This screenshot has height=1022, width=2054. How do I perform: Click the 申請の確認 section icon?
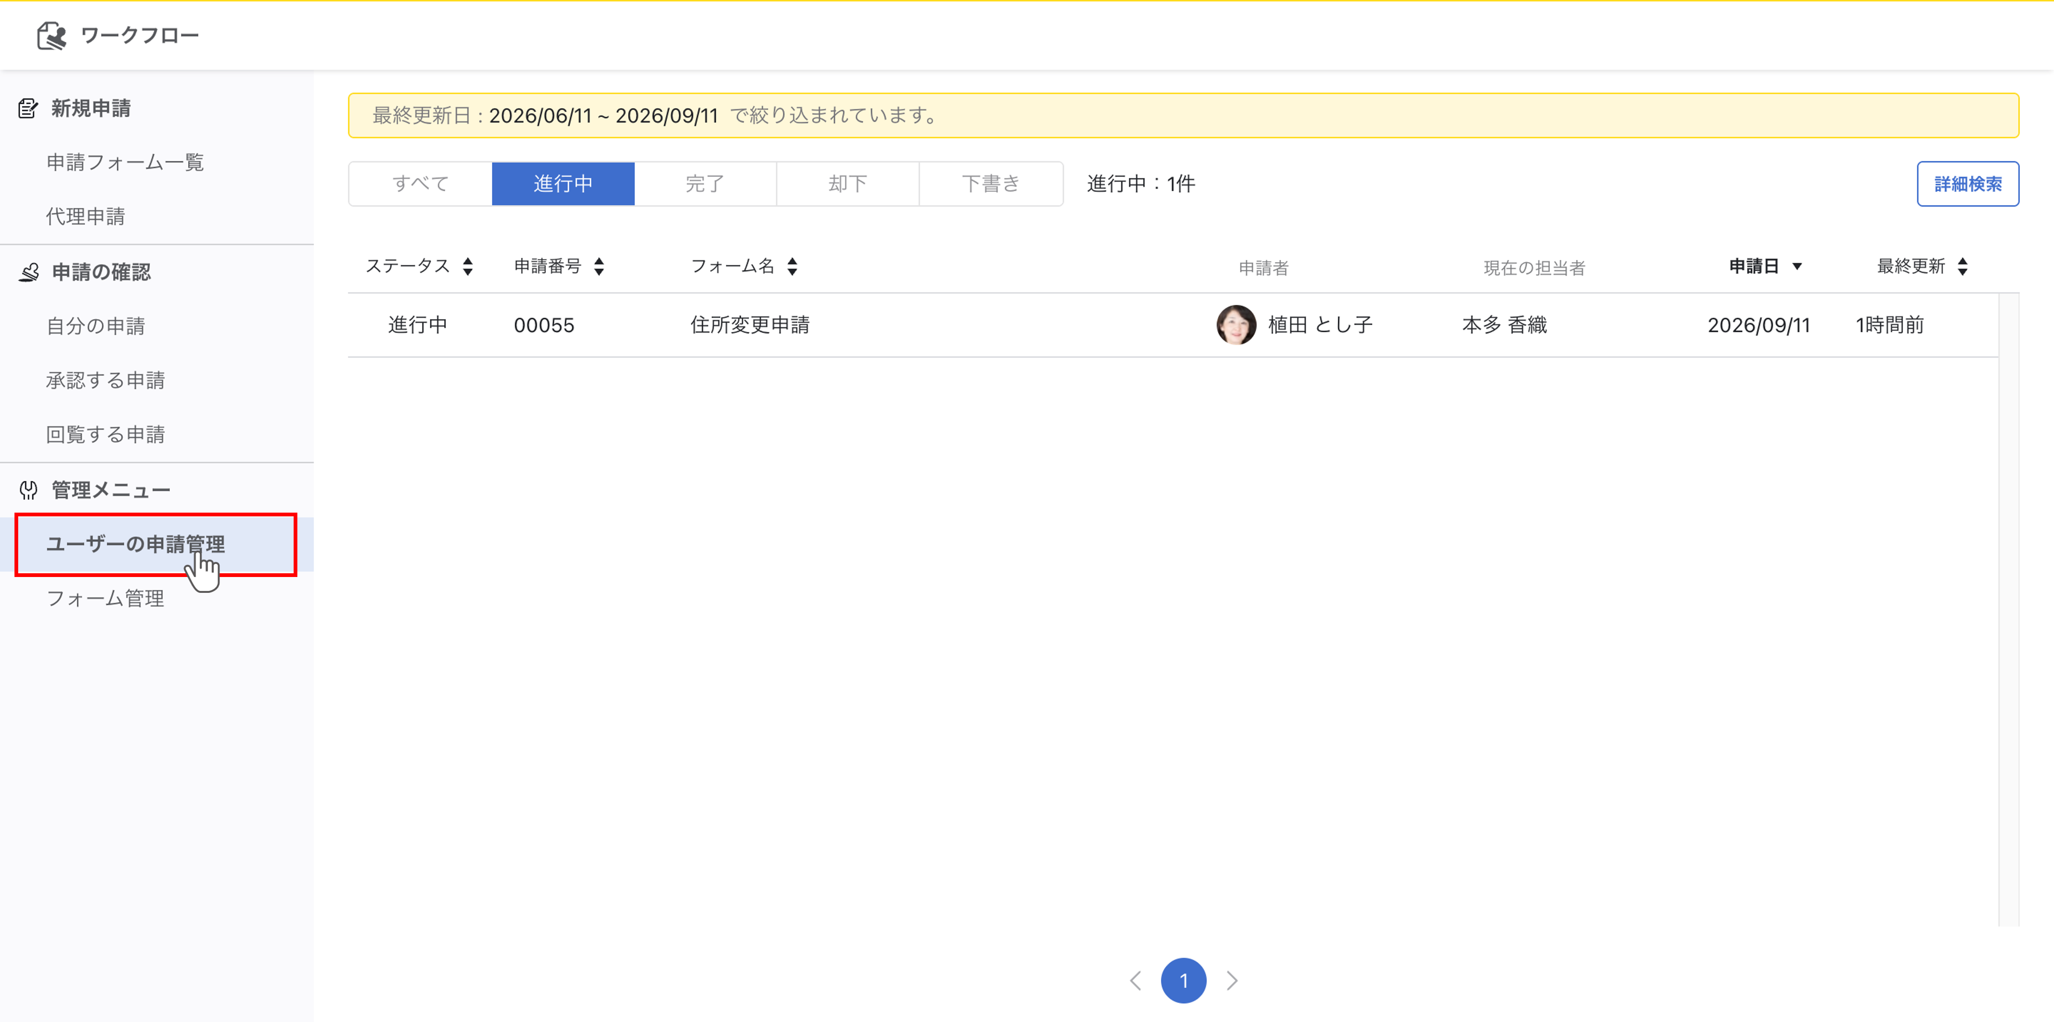[x=29, y=272]
